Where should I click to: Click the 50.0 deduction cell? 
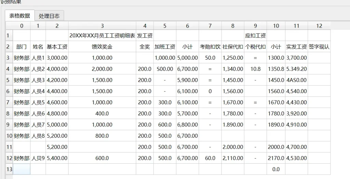click(210, 58)
